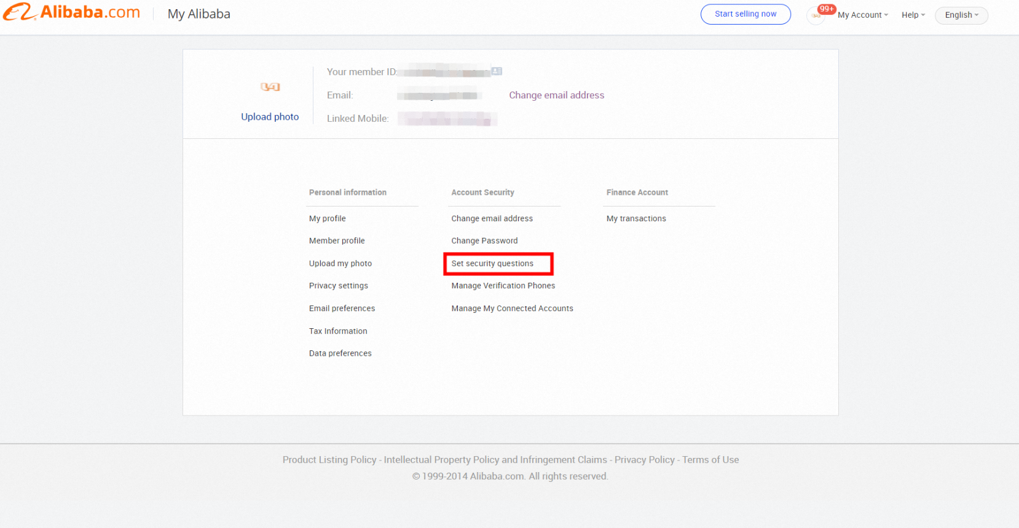This screenshot has height=528, width=1019.
Task: Go to Member profile
Action: click(x=337, y=241)
